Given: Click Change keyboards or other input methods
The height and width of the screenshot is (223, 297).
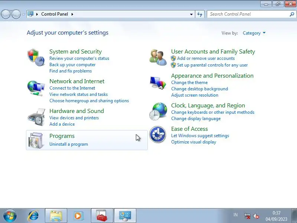Looking at the screenshot, I should [x=213, y=112].
